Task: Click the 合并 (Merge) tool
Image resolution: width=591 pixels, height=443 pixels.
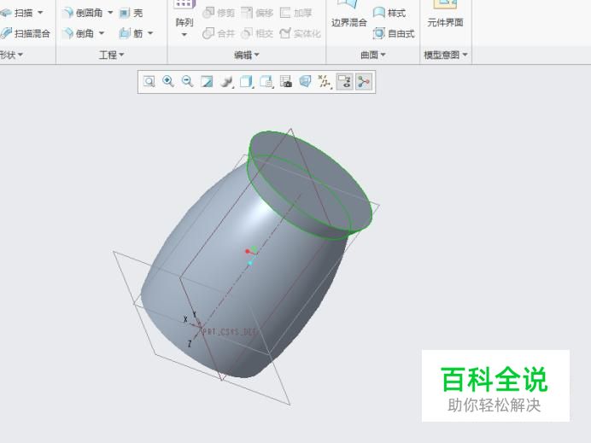Action: click(x=219, y=33)
